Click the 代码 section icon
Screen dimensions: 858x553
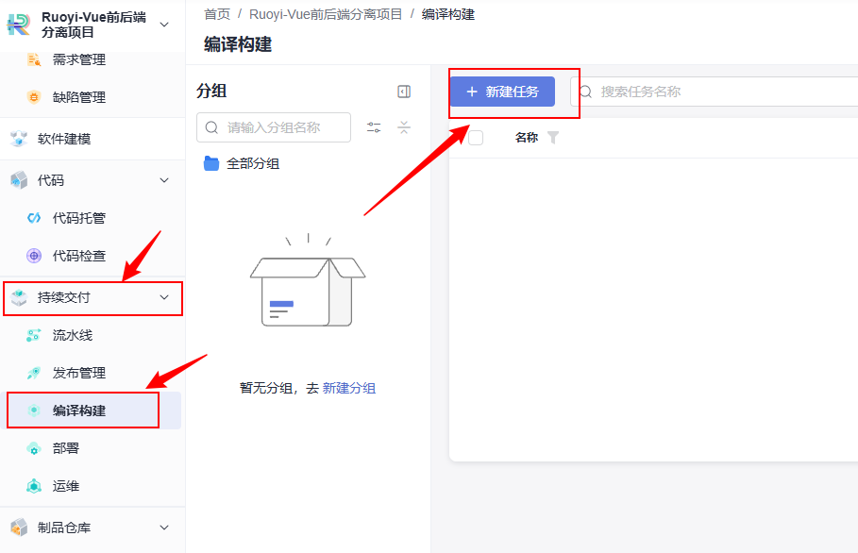point(19,180)
